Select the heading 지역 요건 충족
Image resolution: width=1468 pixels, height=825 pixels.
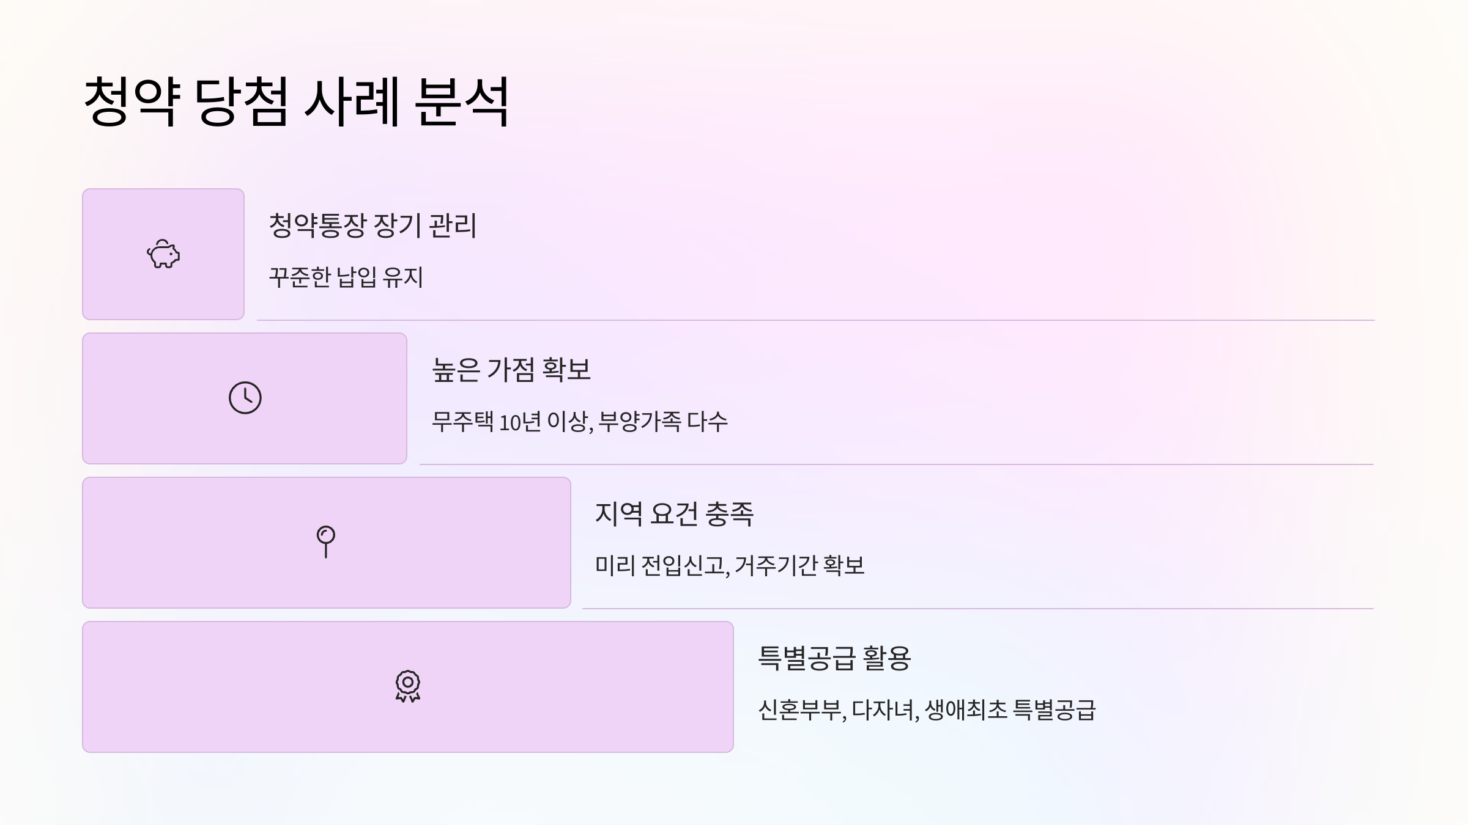[x=674, y=514]
